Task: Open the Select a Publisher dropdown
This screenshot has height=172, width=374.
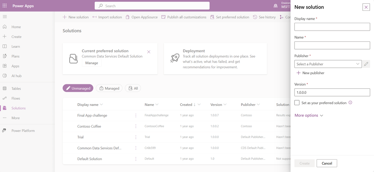Action: click(328, 64)
